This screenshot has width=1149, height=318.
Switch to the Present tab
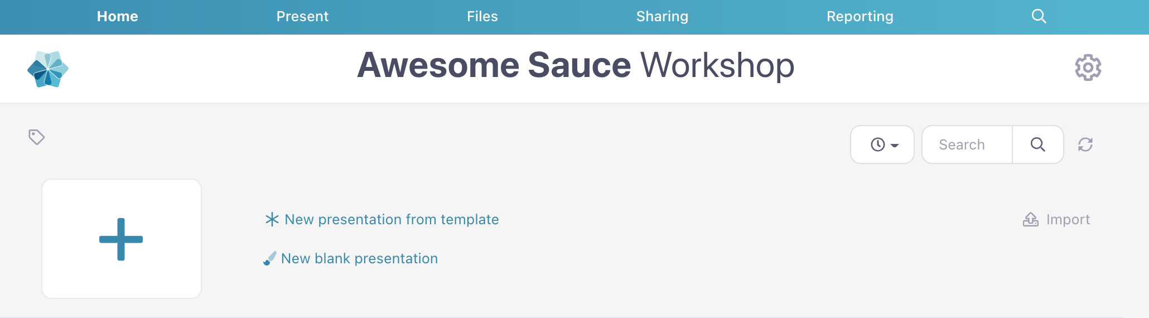coord(302,17)
